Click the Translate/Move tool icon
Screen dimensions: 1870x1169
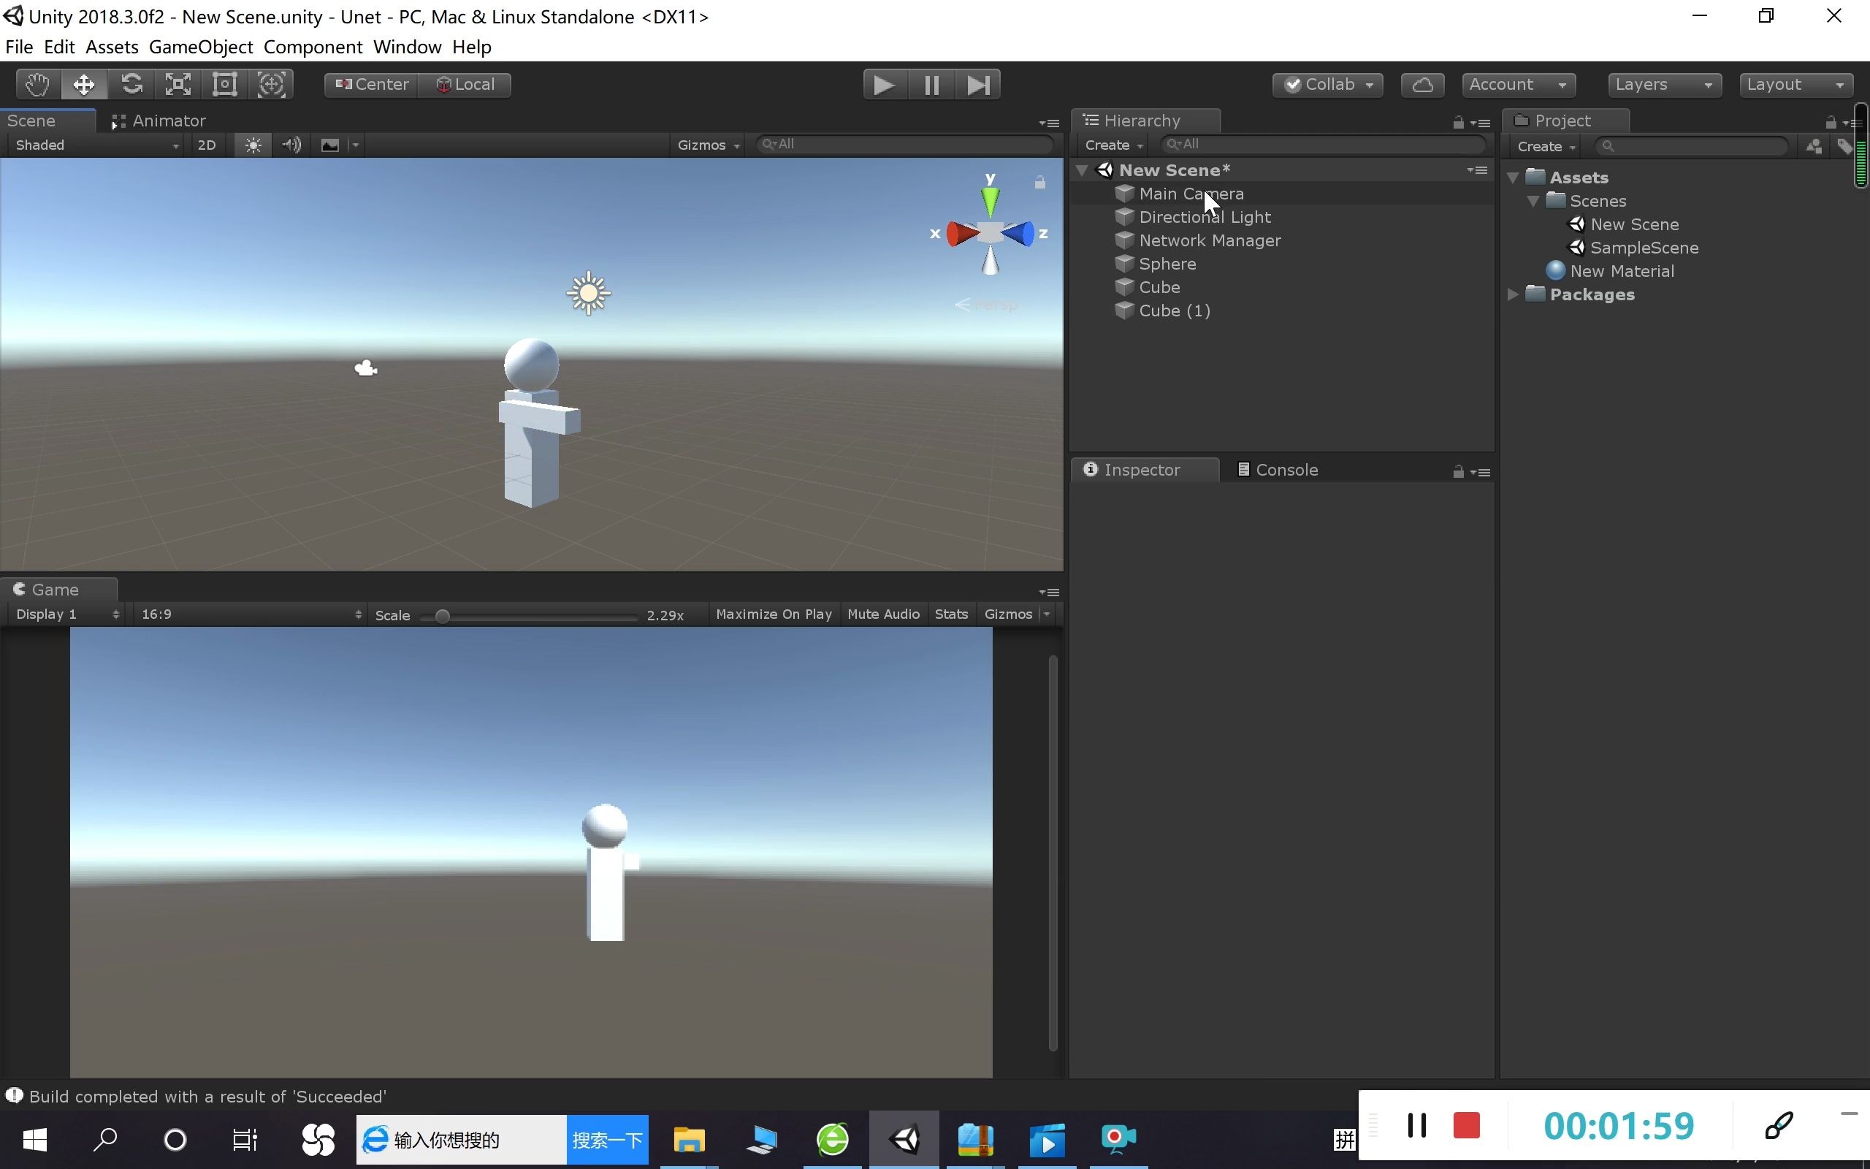(82, 83)
